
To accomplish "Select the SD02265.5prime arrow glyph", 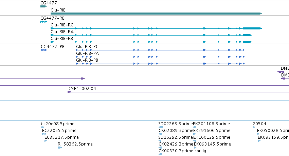I will click(x=161, y=127).
